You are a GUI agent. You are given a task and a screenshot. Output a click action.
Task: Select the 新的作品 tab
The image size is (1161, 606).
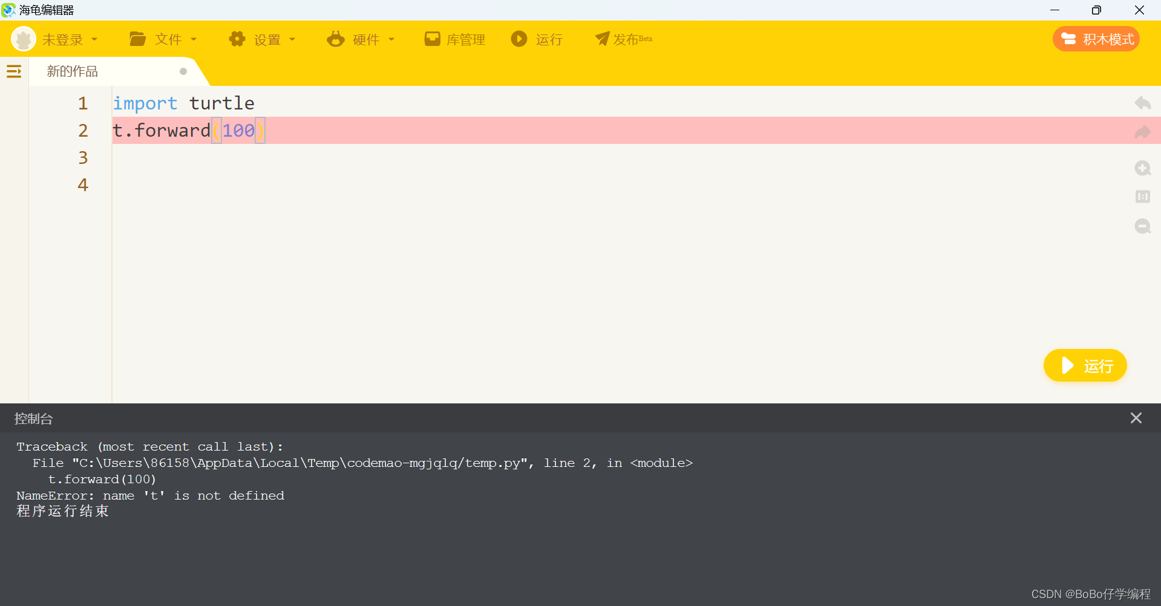point(73,71)
